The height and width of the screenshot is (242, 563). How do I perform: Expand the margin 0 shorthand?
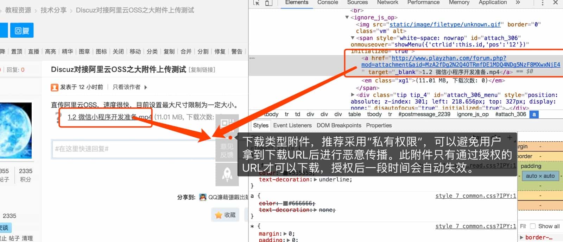(x=285, y=234)
